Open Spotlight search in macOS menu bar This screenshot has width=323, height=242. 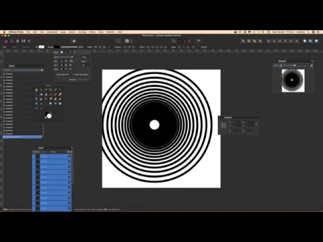pos(308,32)
